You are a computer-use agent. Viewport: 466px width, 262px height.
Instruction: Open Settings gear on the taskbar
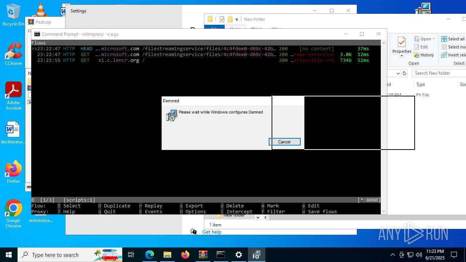[x=238, y=255]
